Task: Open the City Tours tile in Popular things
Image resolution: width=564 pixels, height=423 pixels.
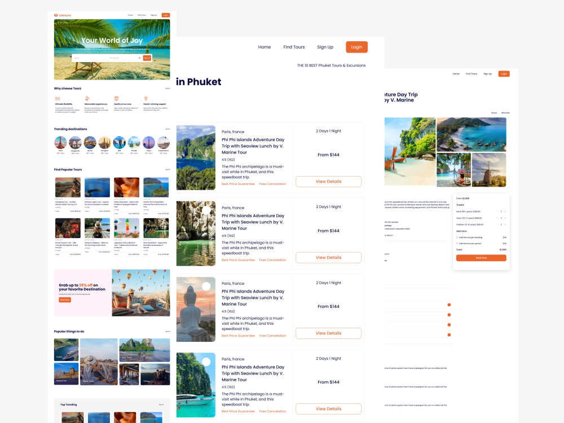Action: pos(144,350)
